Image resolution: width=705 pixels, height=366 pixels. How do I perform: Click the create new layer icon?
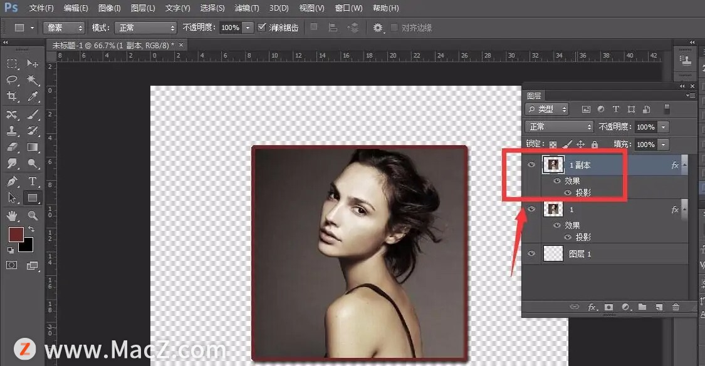click(x=659, y=307)
